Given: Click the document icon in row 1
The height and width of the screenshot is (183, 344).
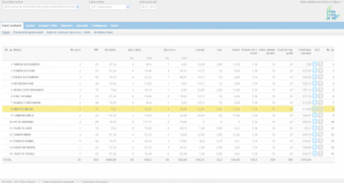Looking at the screenshot, I should 321,64.
